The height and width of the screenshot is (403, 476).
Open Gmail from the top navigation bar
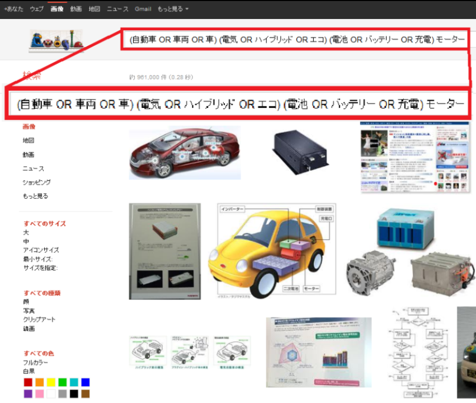[x=143, y=9]
